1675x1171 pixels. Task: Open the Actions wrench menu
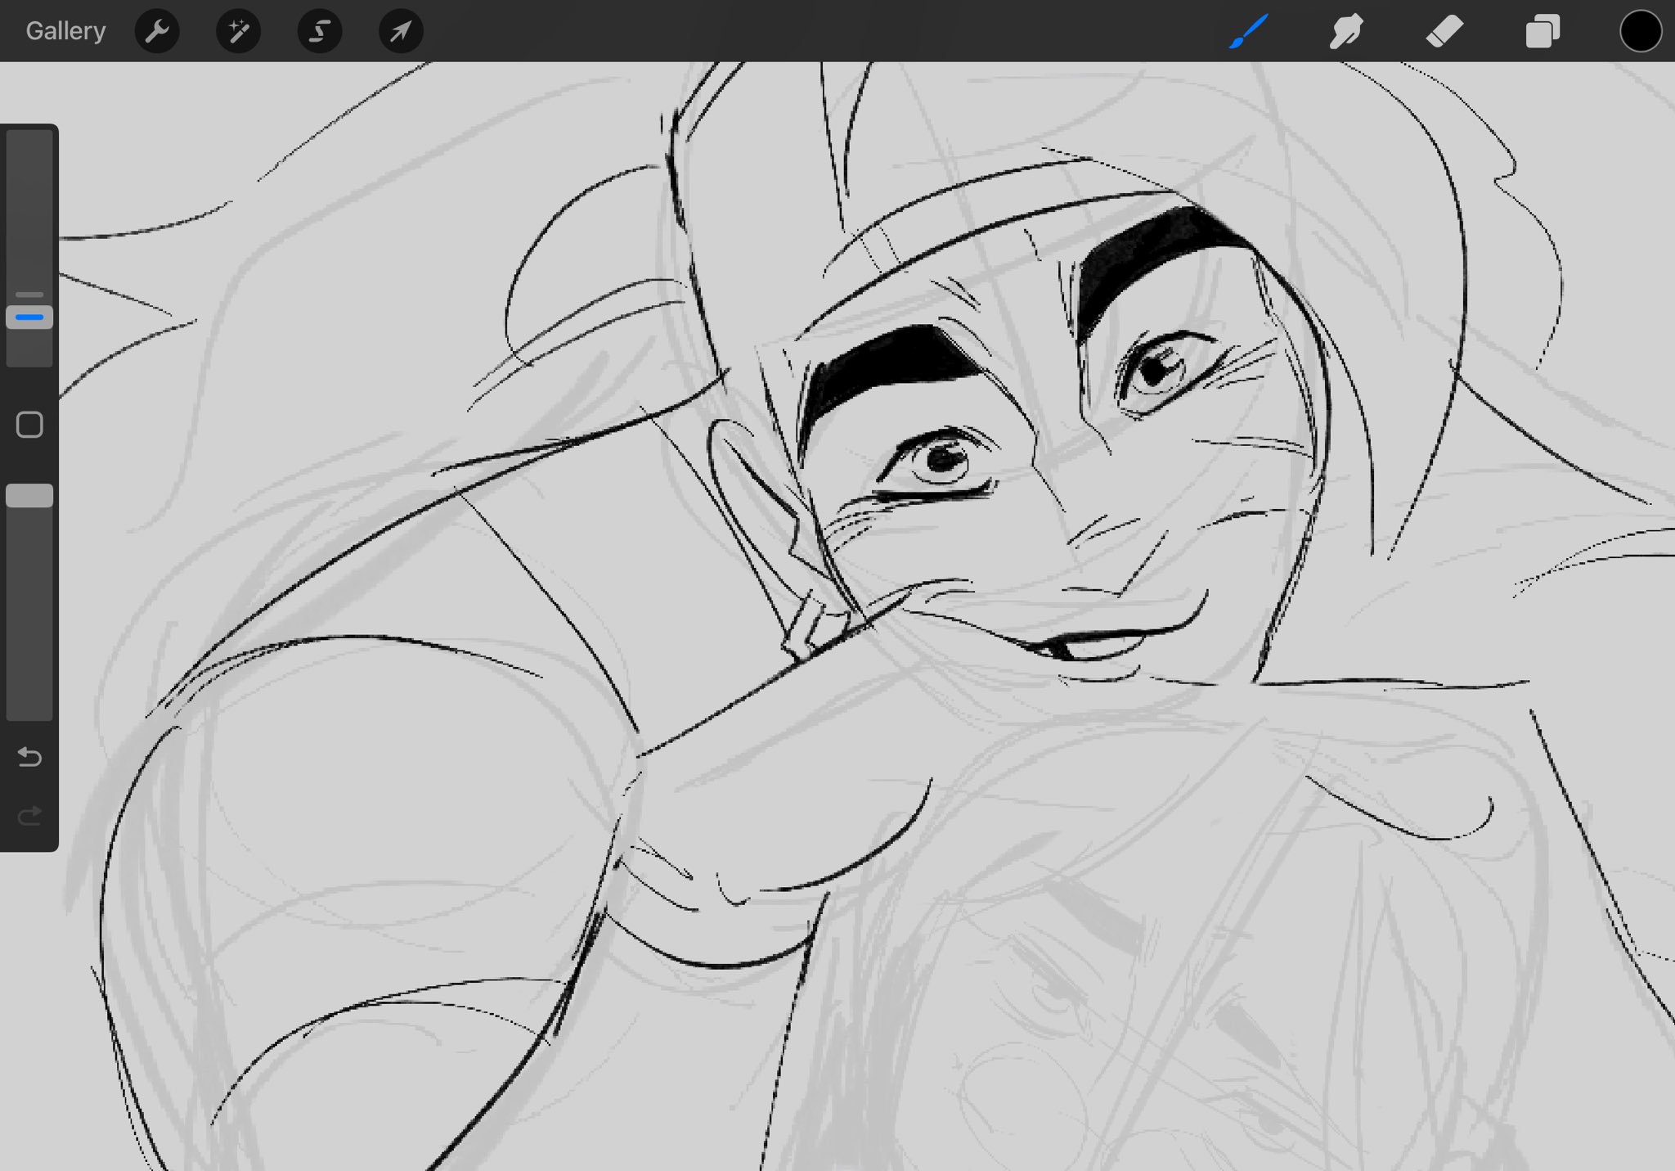click(156, 31)
